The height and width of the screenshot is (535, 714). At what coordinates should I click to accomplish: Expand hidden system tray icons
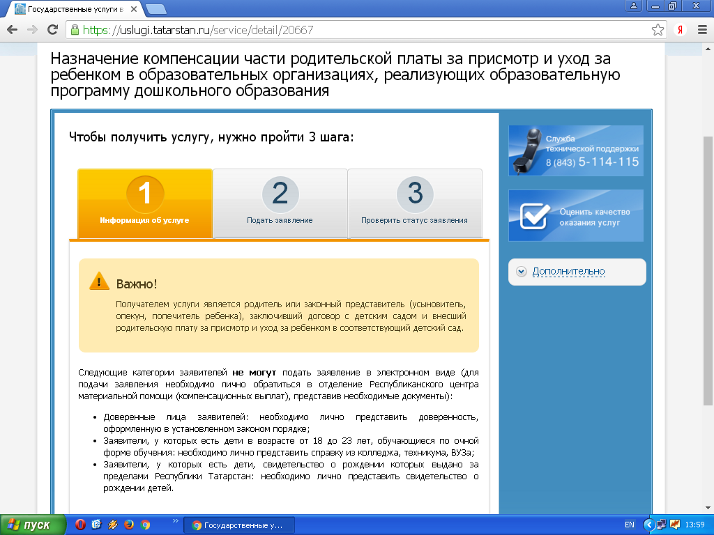pyautogui.click(x=649, y=525)
